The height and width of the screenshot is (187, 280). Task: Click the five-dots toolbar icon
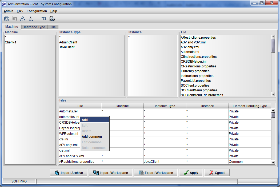[x=44, y=18]
